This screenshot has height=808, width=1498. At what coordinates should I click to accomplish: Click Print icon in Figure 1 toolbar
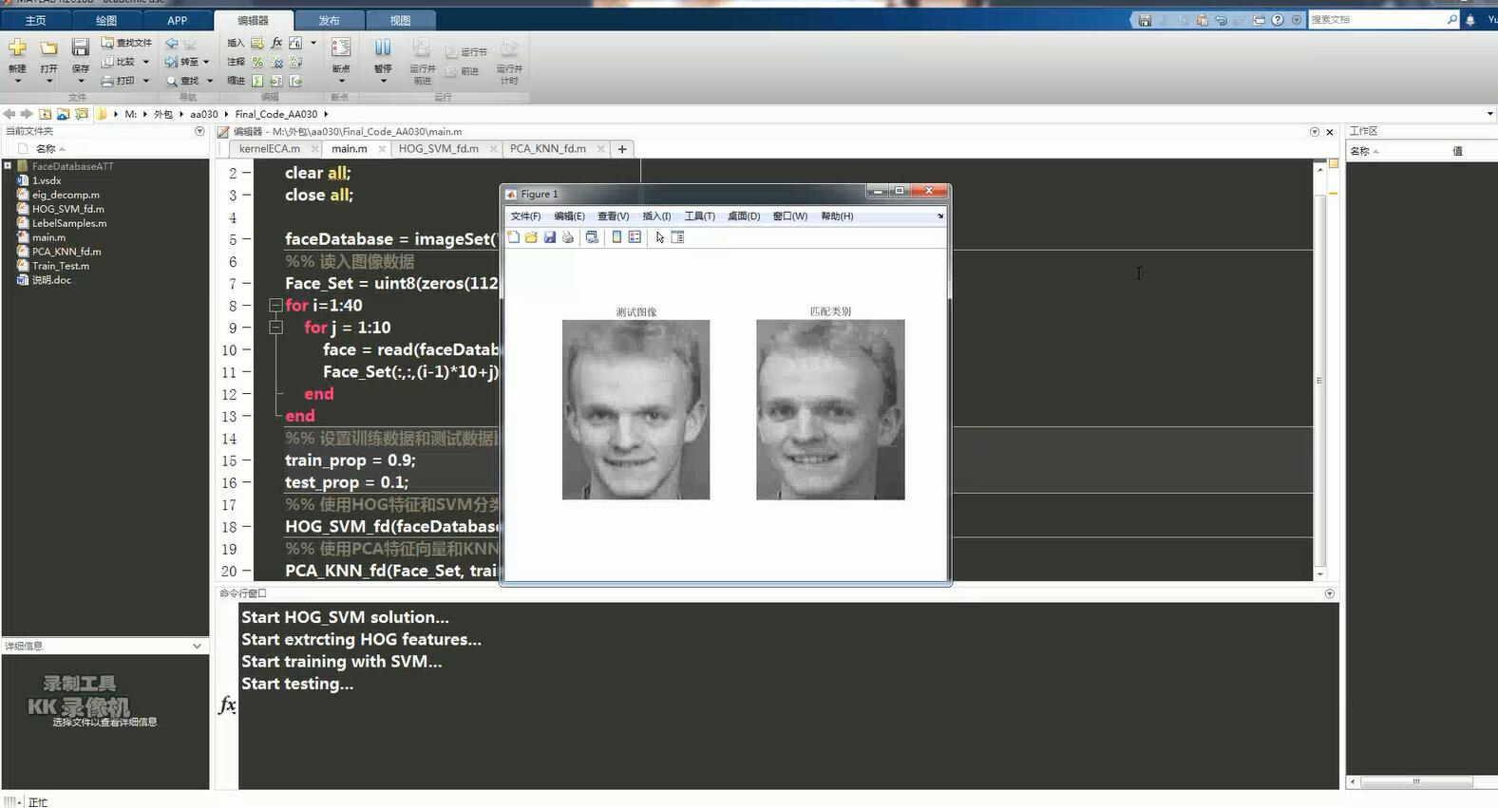(x=567, y=237)
